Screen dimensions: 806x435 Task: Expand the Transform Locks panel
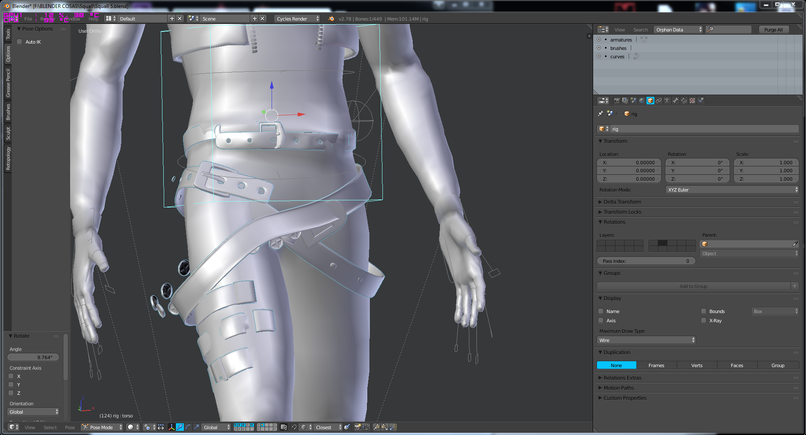(x=622, y=212)
